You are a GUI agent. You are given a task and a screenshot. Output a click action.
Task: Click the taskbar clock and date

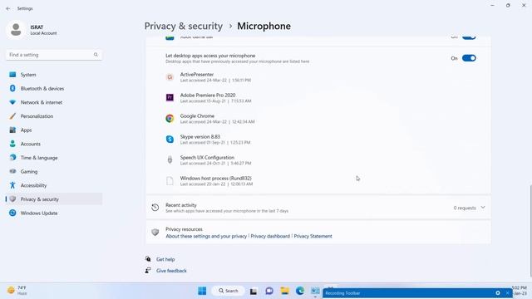coord(520,291)
